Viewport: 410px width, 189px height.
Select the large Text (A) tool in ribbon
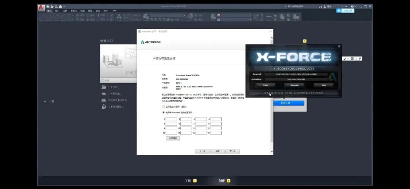(119, 17)
